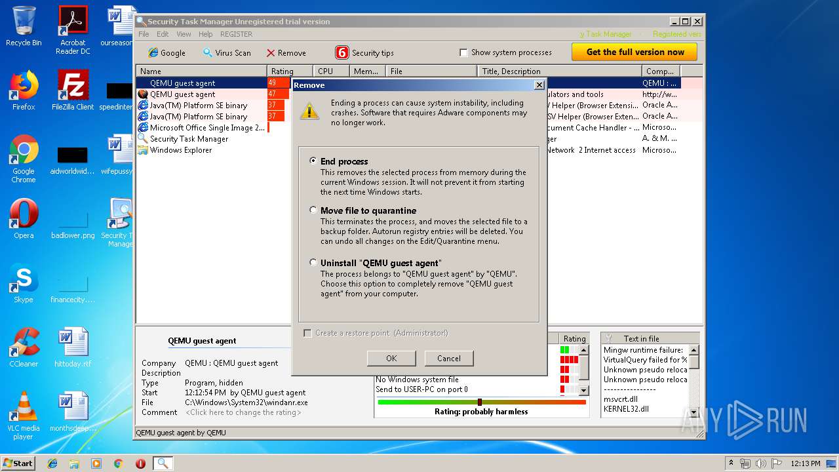The image size is (839, 472).
Task: Select first QEMU guest agent row rated 49
Action: click(x=202, y=83)
